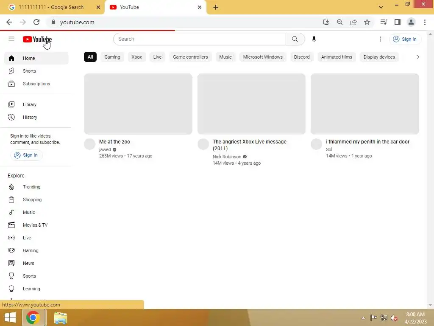Click i thlammed my penith title
The width and height of the screenshot is (434, 326).
[367, 142]
